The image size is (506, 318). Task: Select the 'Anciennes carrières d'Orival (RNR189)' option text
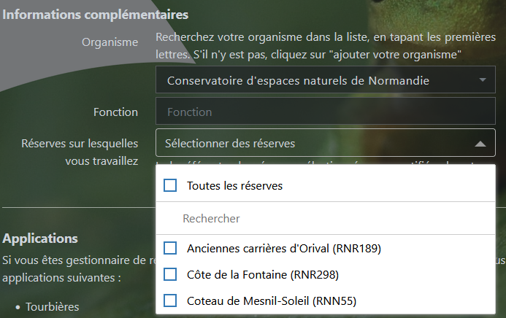[x=284, y=249]
